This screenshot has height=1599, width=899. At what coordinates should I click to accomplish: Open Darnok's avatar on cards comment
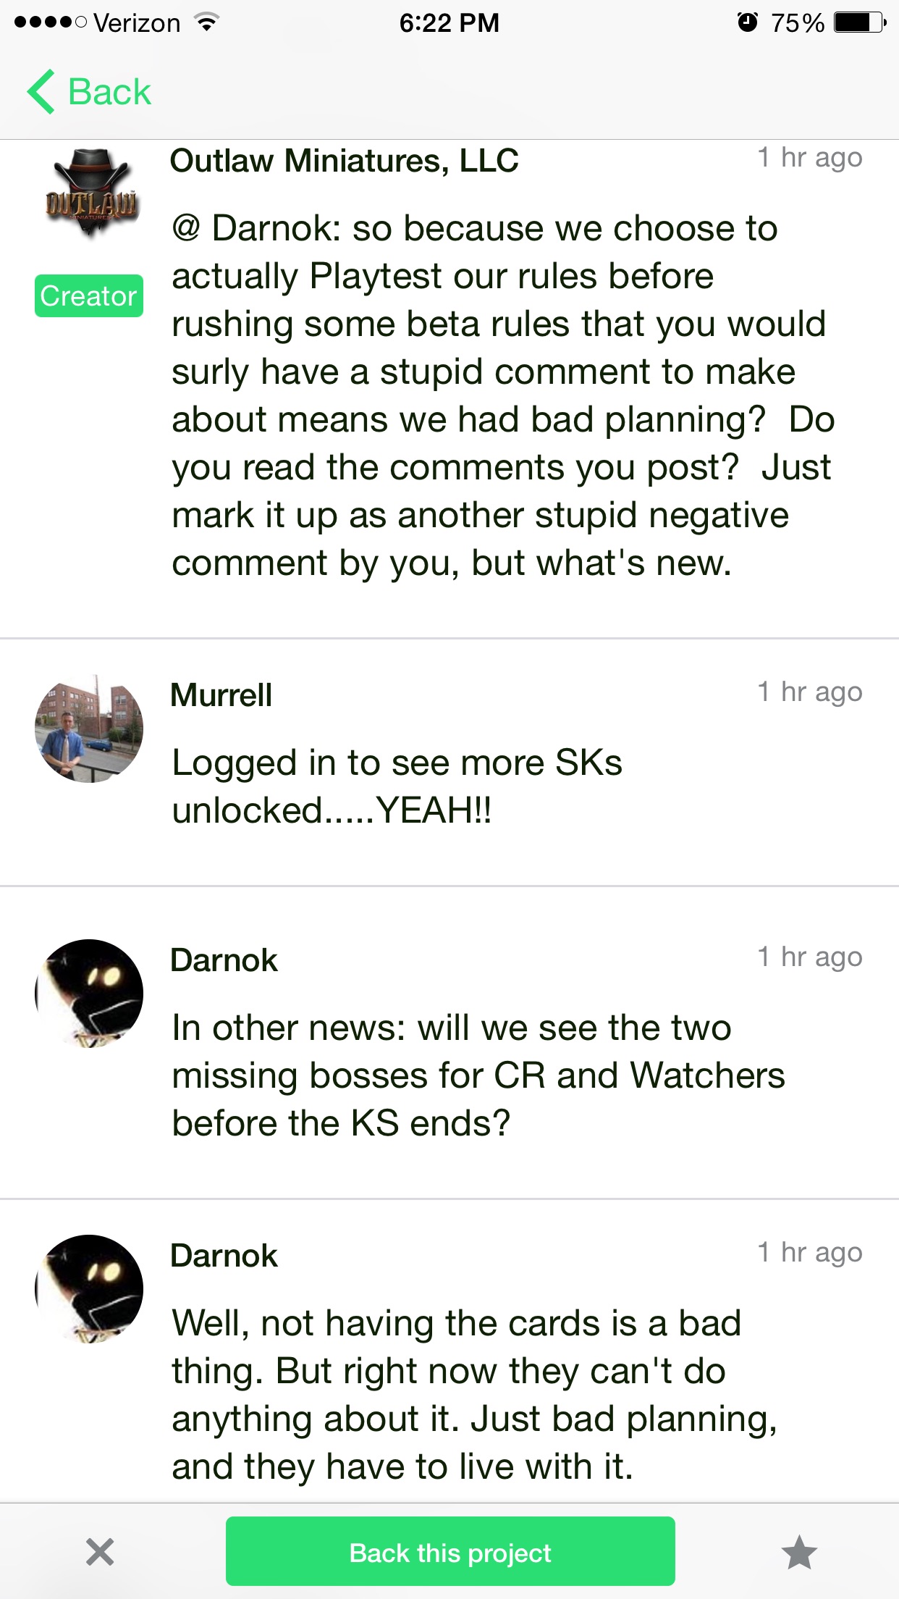[x=89, y=1289]
